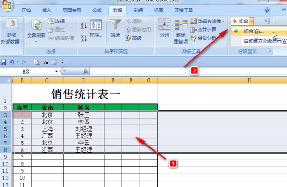Viewport: 287px width, 187px height.
Task: Click 删除重复项 remove duplicates icon
Action: point(180,31)
